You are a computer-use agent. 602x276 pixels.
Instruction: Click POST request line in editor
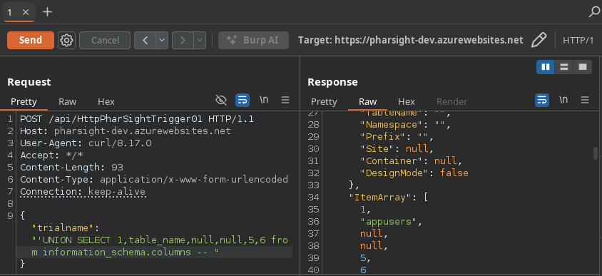[x=137, y=119]
